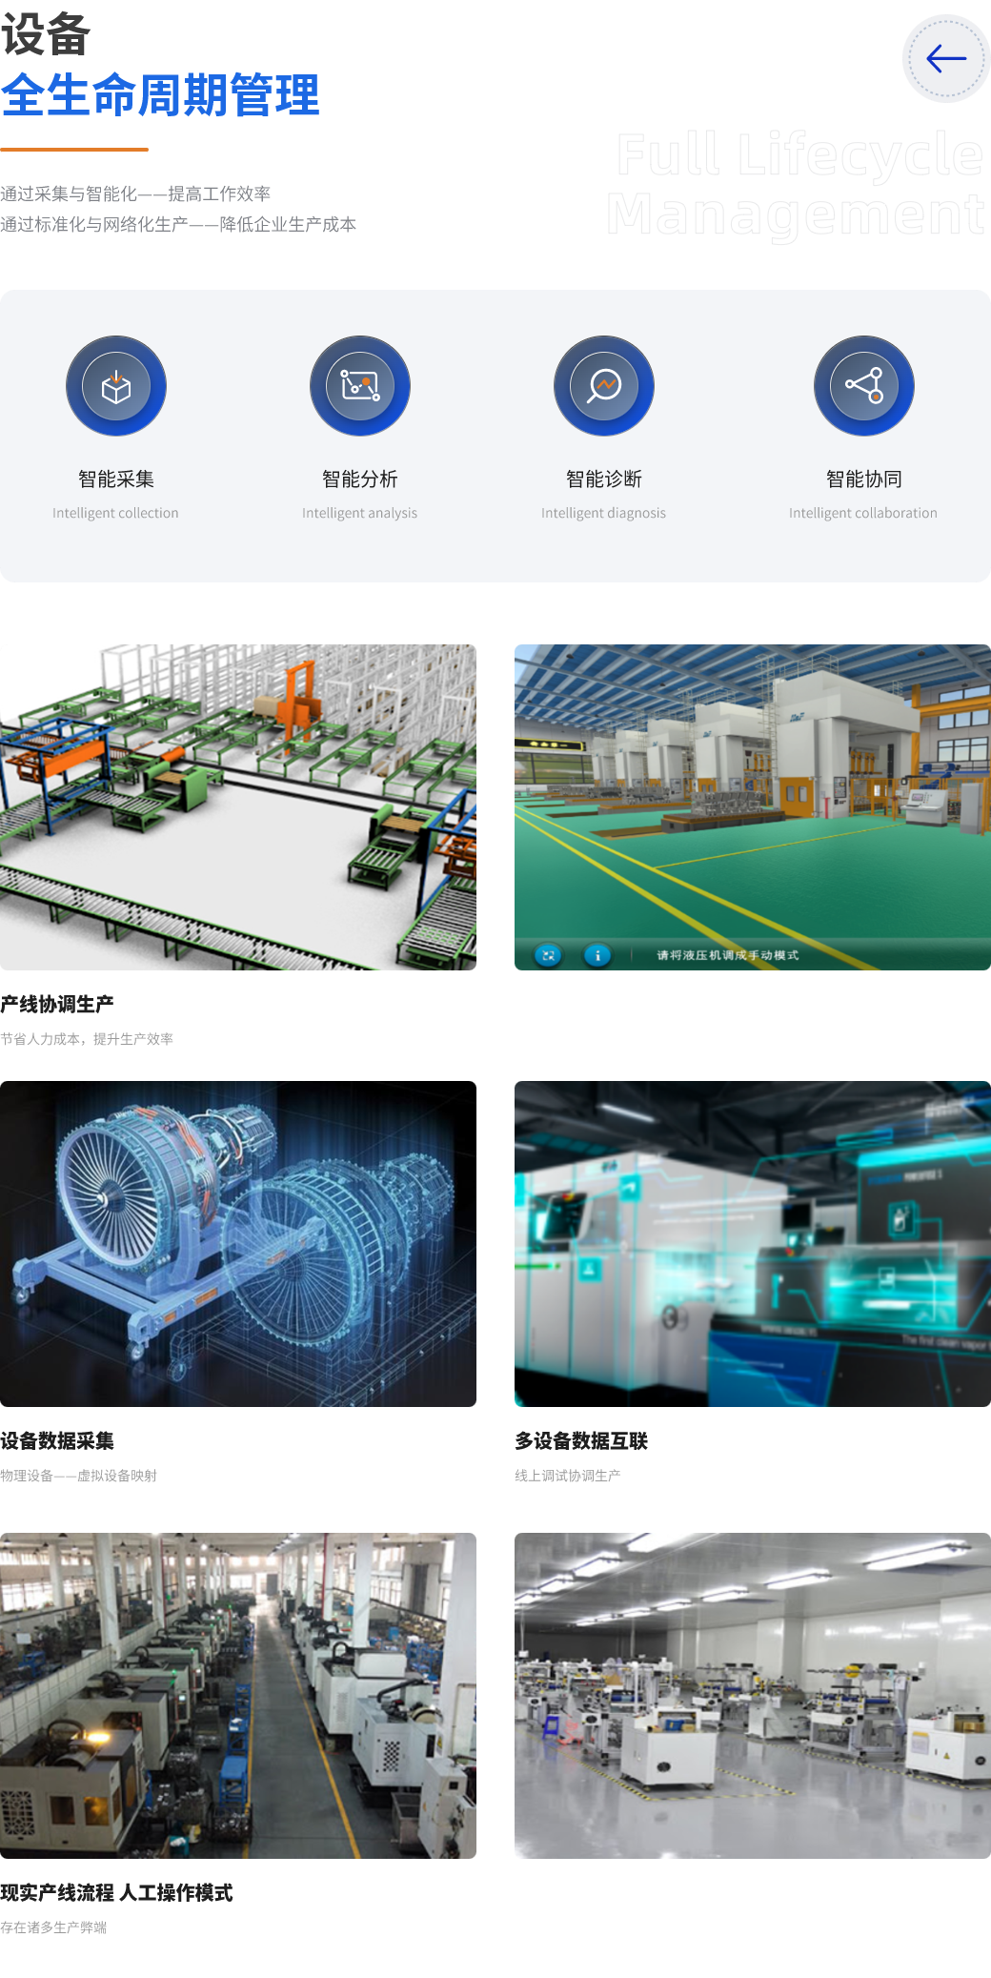
Task: Click the 物理设备——虚拟设备映射 text
Action: click(79, 1476)
